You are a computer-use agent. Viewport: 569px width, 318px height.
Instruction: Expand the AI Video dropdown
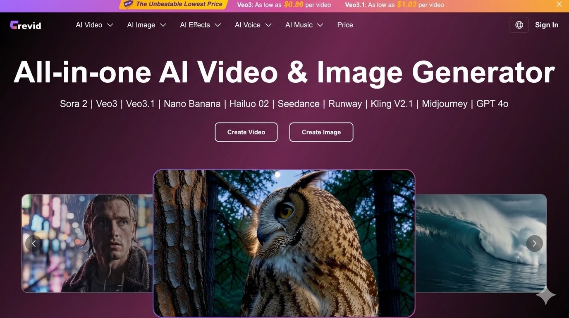click(x=94, y=25)
